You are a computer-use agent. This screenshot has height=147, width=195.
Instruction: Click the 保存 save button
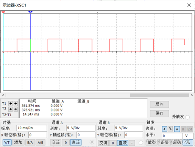click(159, 113)
